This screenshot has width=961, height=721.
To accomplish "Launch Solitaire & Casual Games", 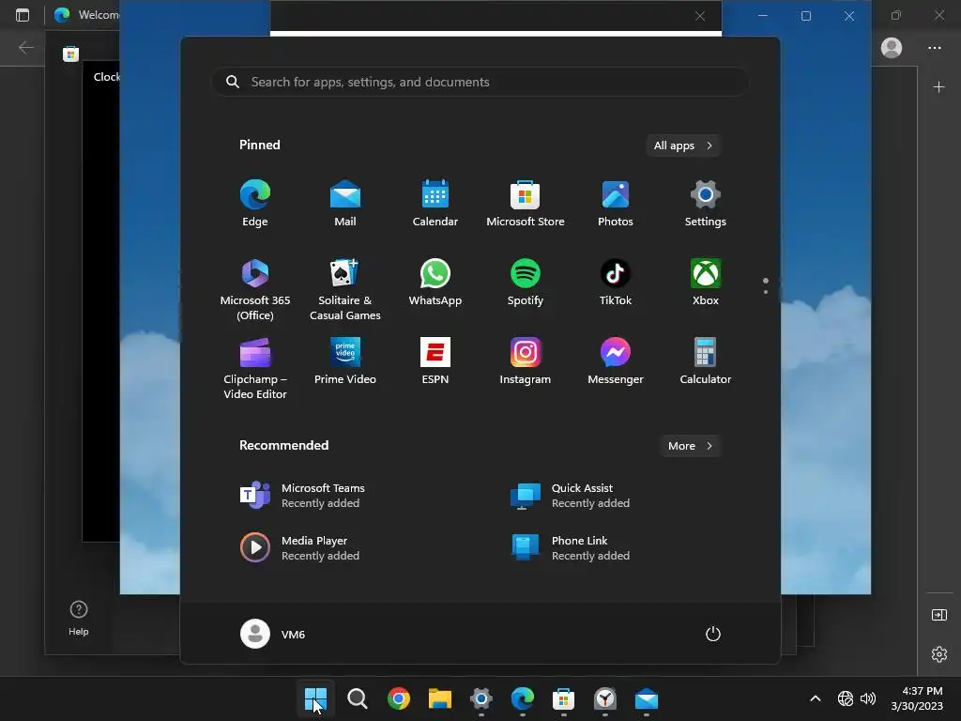I will (x=345, y=289).
